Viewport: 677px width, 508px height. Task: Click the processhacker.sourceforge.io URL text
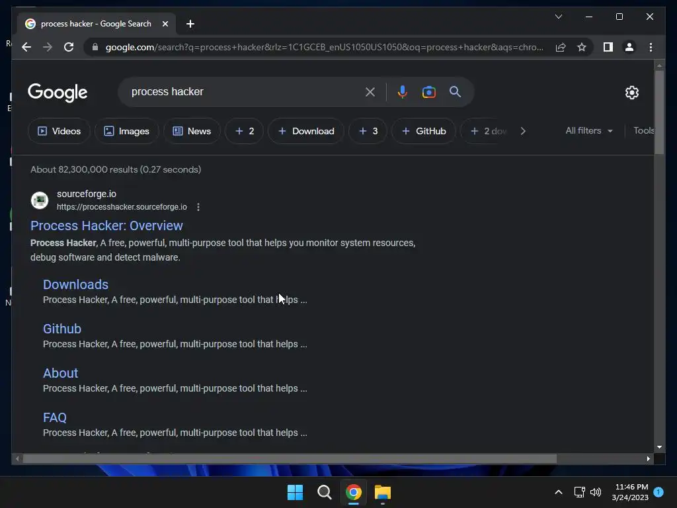[x=122, y=207]
